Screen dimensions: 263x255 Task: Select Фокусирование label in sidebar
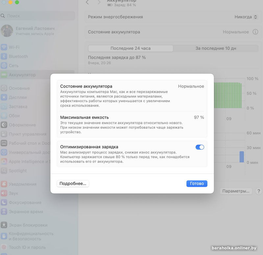point(25,202)
